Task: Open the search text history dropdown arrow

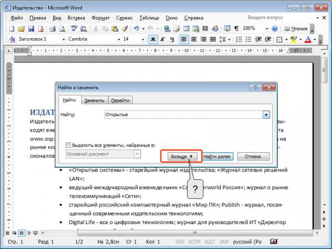Action: coord(266,115)
